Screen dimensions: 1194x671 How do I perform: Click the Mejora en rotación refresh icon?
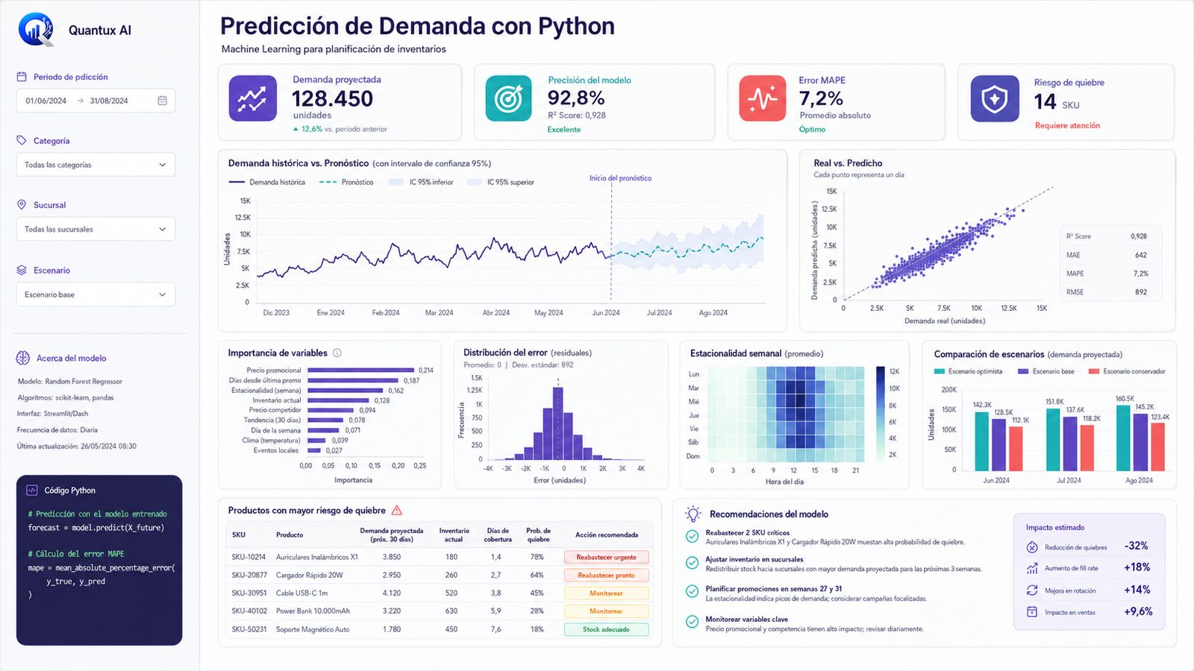[x=1032, y=590]
